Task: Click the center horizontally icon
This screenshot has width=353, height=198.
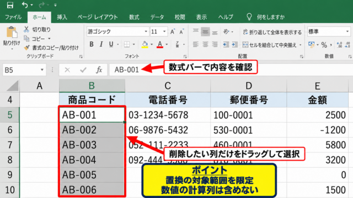Action: click(x=205, y=45)
